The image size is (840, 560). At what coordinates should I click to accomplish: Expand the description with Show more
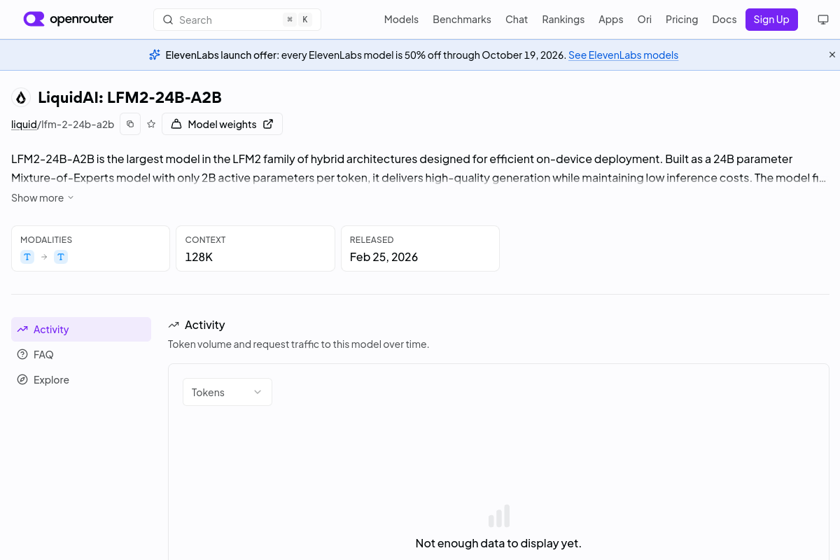point(43,198)
